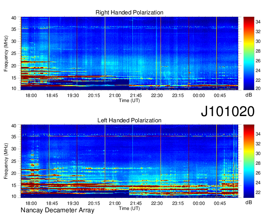Click the 35 MHz tick on the top frequency axis

point(14,29)
